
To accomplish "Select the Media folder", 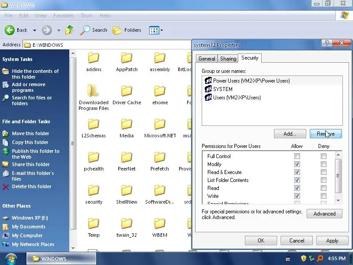I will tap(127, 128).
